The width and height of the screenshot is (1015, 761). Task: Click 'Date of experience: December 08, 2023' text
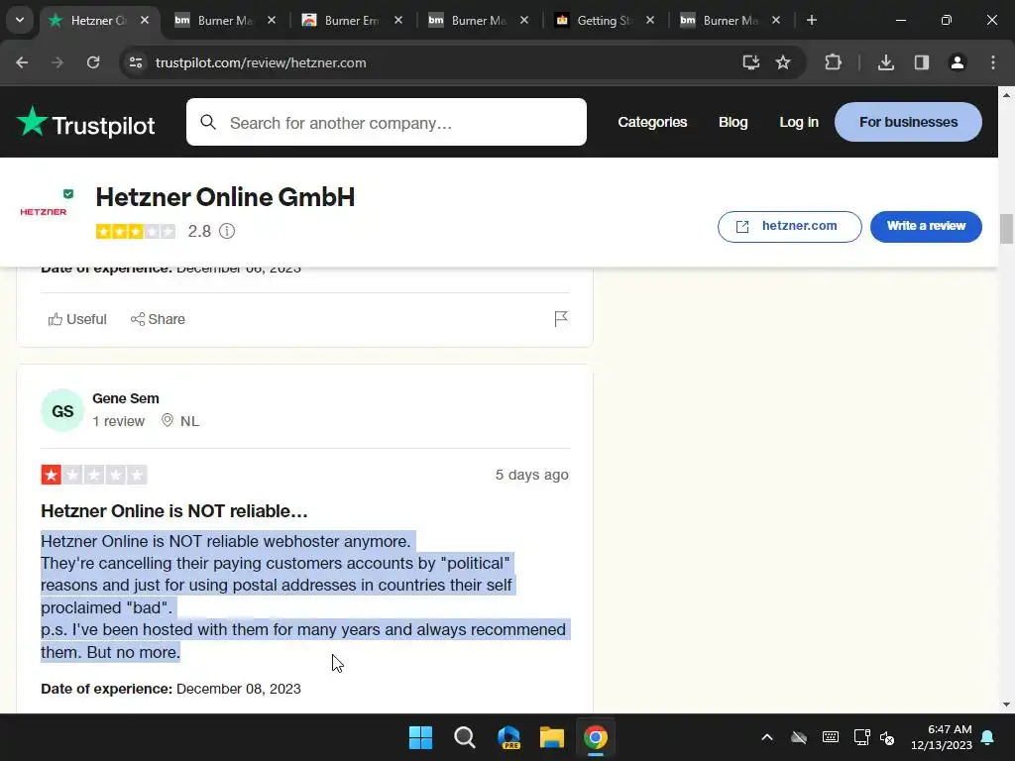[x=170, y=689]
